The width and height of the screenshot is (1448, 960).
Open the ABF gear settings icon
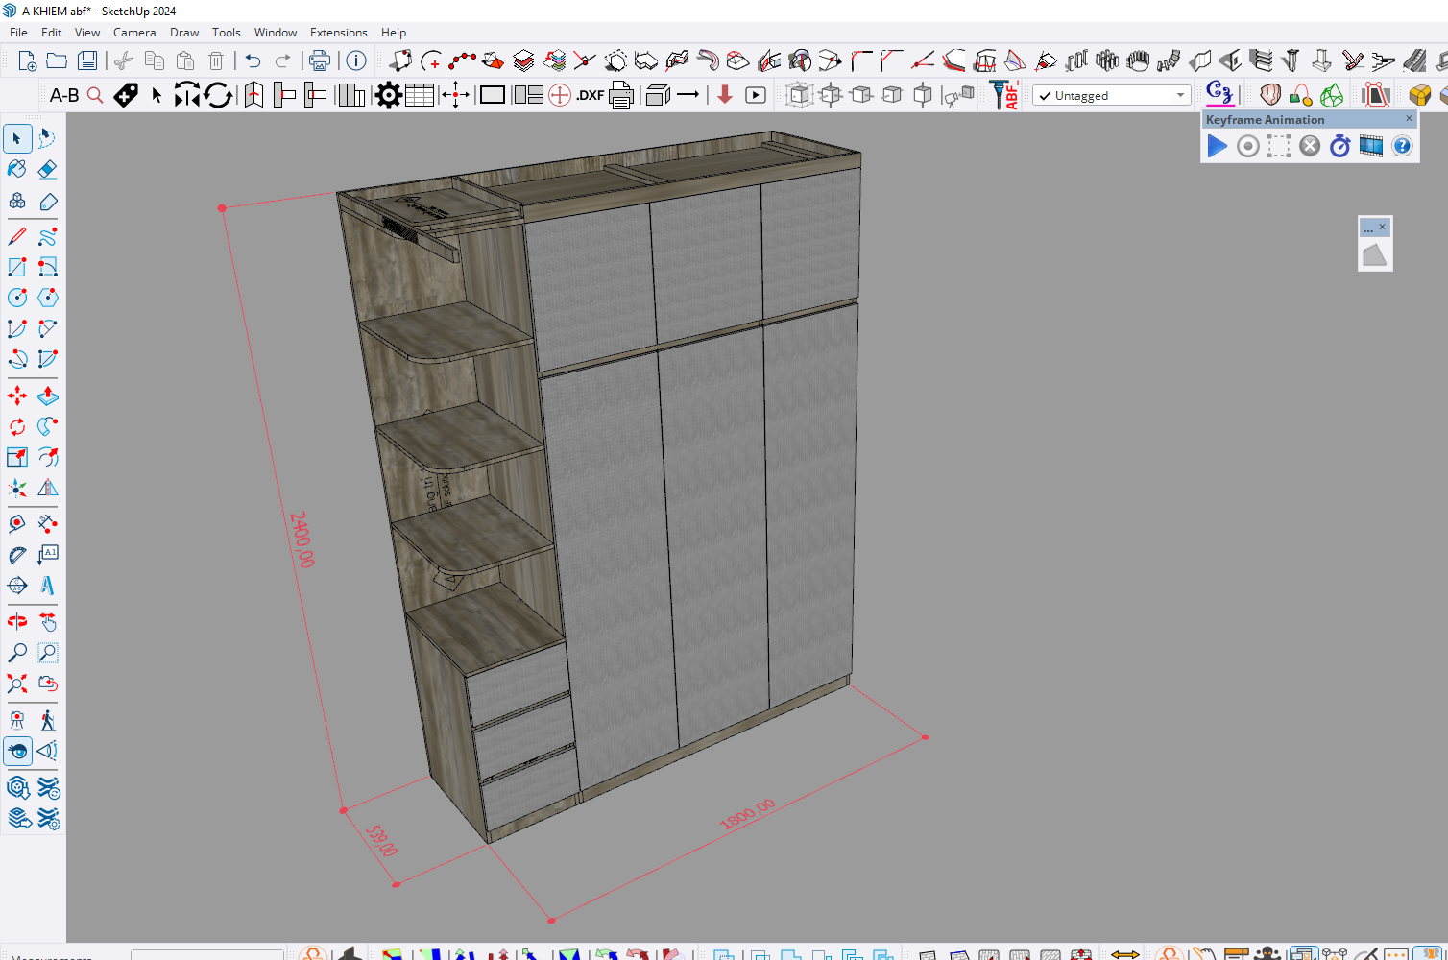click(388, 95)
